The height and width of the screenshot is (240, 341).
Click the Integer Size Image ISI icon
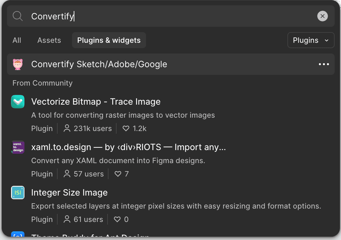pos(18,193)
